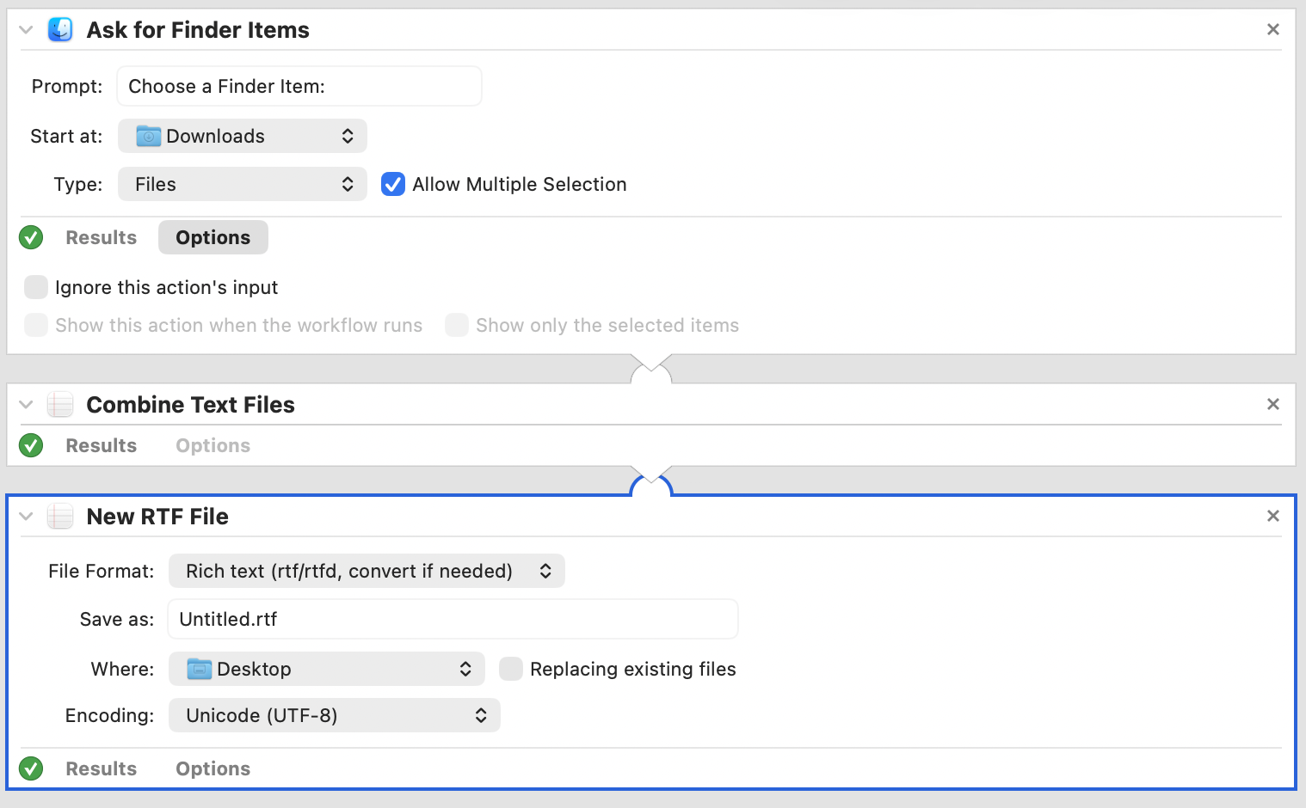Screen dimensions: 1306x808
Task: Remove the New RTF File action
Action: click(x=1273, y=516)
